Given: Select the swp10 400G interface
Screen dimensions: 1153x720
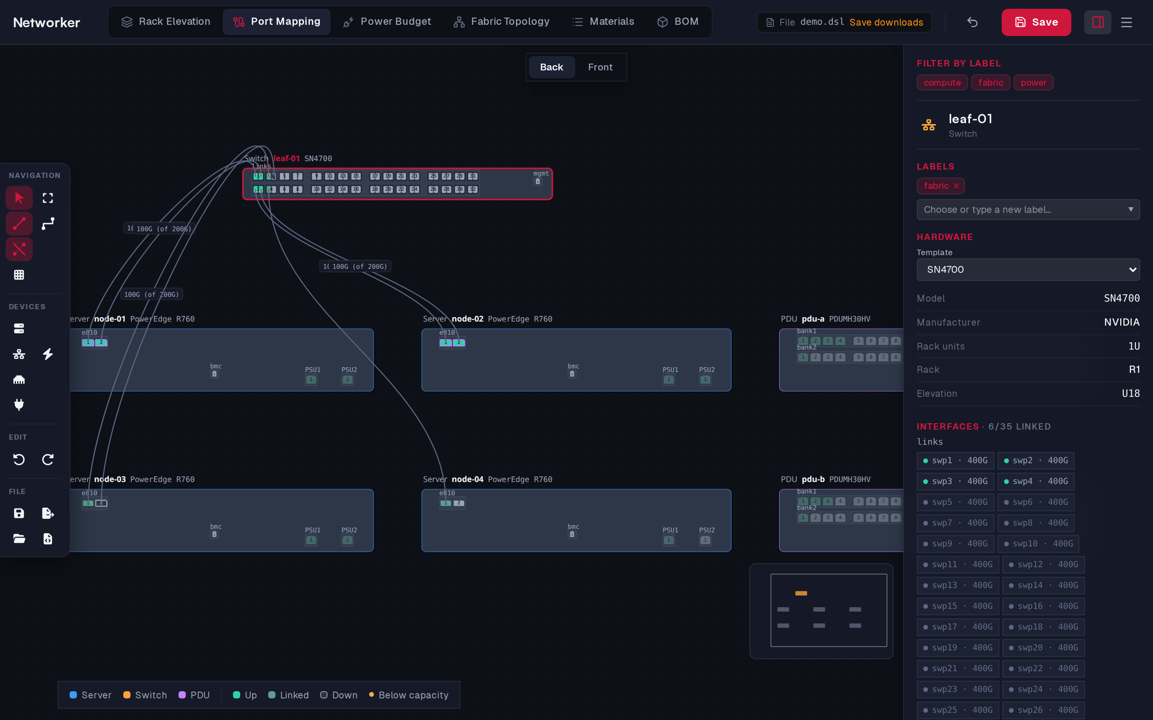Looking at the screenshot, I should [x=1038, y=544].
